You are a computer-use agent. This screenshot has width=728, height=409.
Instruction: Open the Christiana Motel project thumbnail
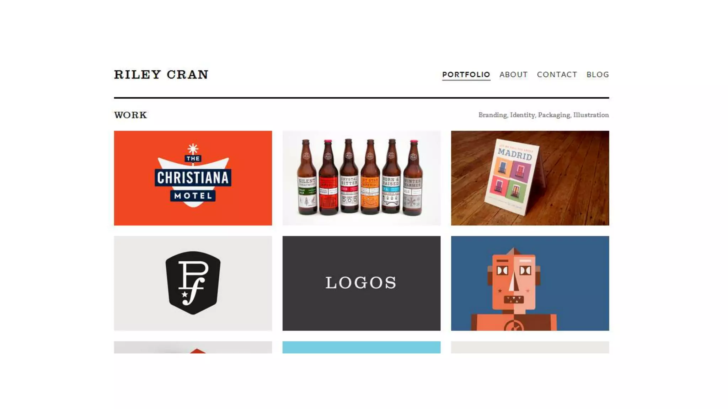193,178
